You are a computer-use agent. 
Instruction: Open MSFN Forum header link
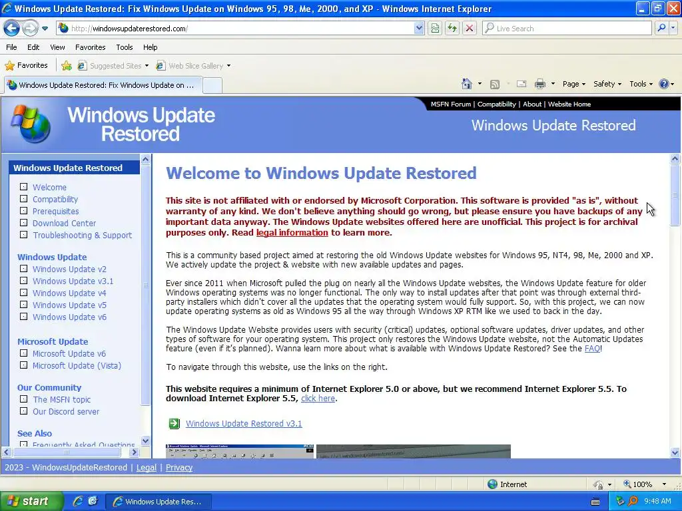451,104
